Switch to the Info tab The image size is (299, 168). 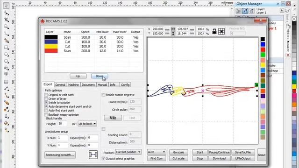coord(113,85)
